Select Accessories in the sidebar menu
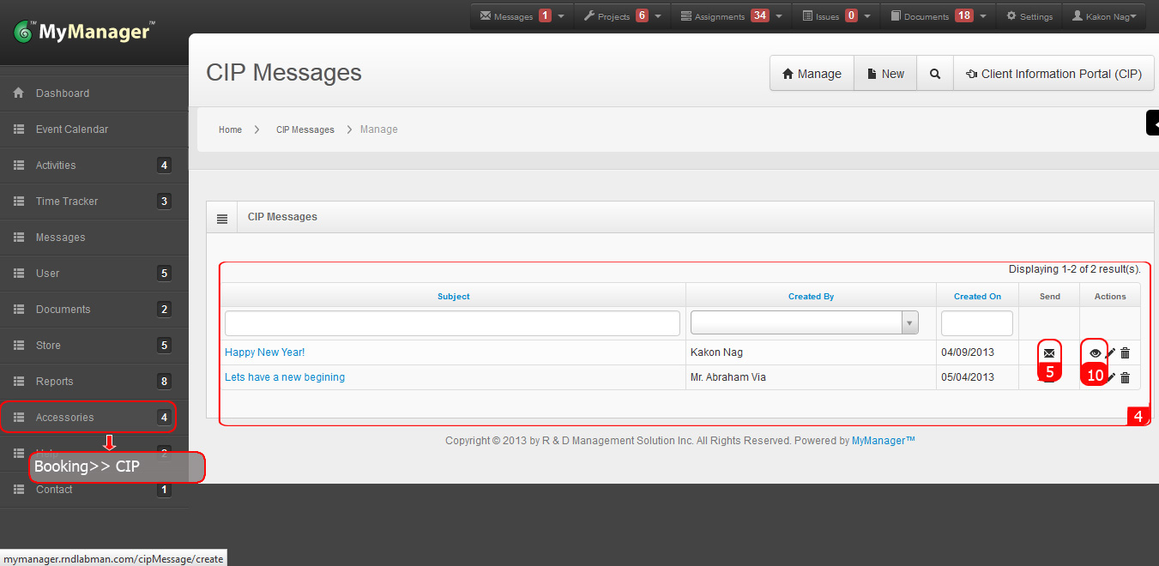The image size is (1159, 566). [64, 418]
